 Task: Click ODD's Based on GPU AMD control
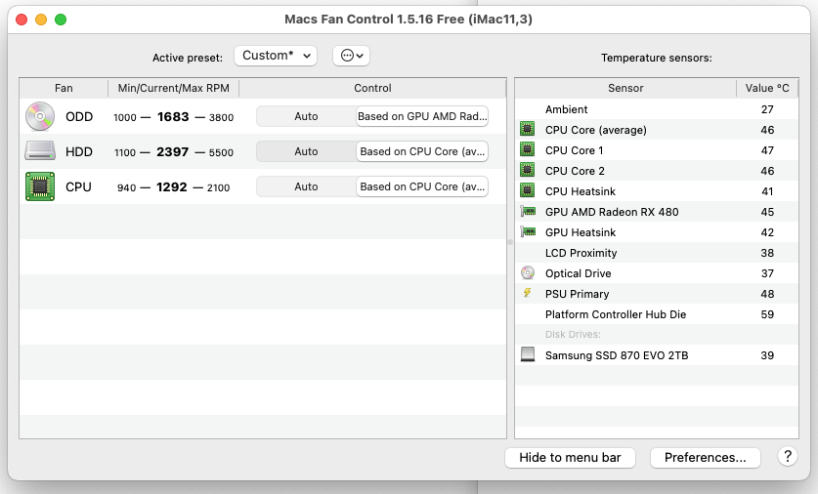click(x=421, y=116)
